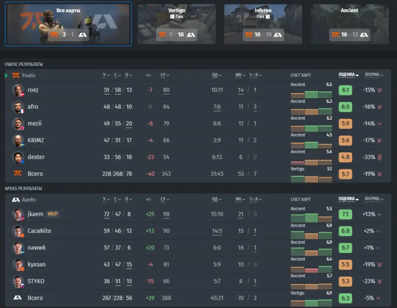397x308 pixels.
Task: Sort Apeks table by Оценка rating
Action: (x=349, y=199)
